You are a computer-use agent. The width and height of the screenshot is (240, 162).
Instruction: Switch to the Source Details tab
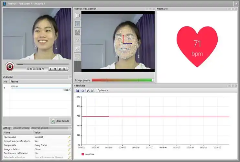coord(21,128)
